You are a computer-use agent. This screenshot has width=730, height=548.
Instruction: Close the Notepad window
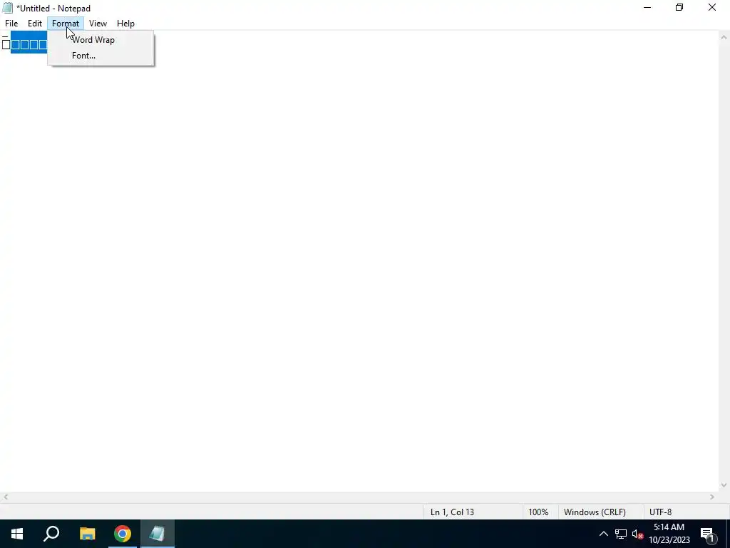[712, 8]
